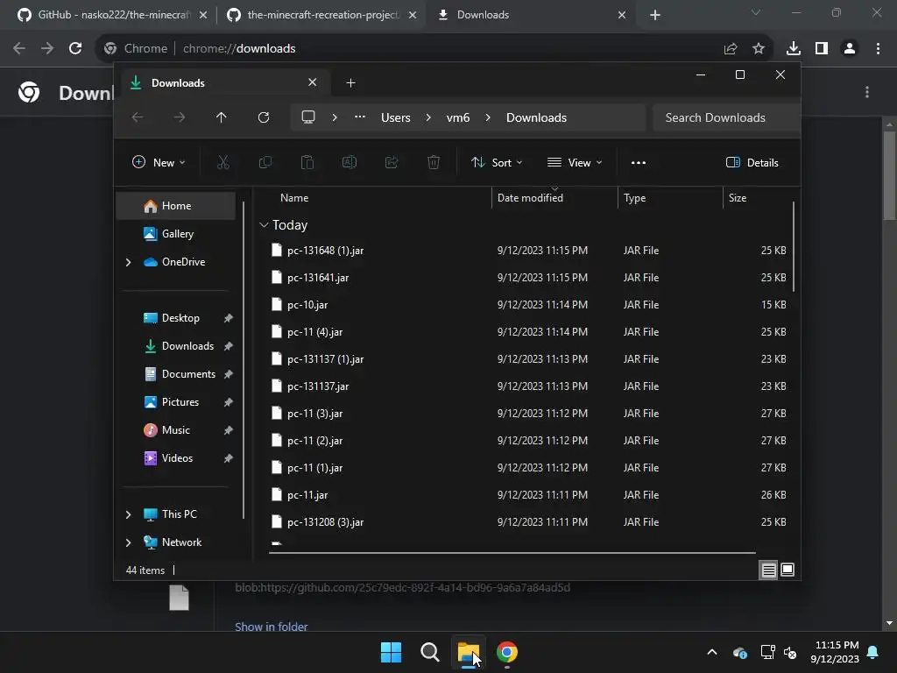Viewport: 897px width, 673px height.
Task: Open the Sort dropdown menu
Action: [497, 162]
